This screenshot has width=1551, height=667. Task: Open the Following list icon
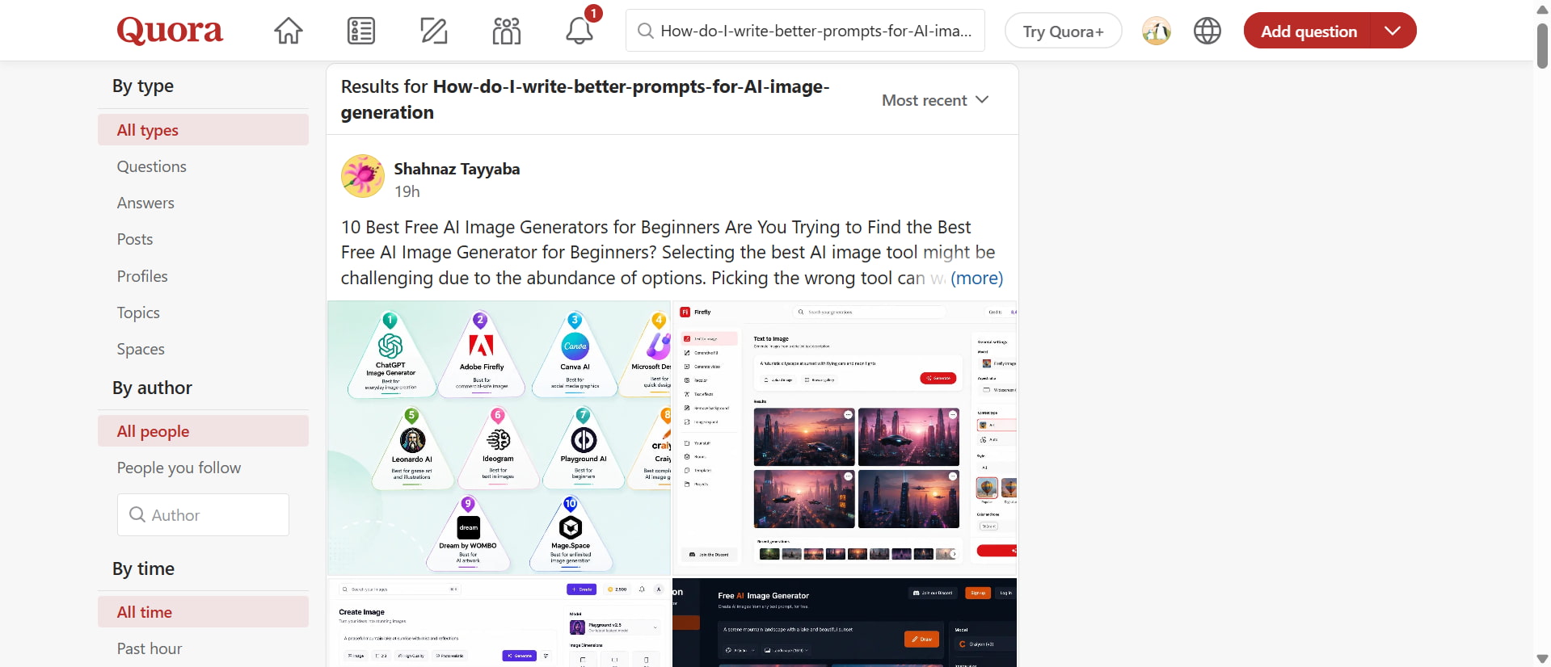pyautogui.click(x=361, y=31)
